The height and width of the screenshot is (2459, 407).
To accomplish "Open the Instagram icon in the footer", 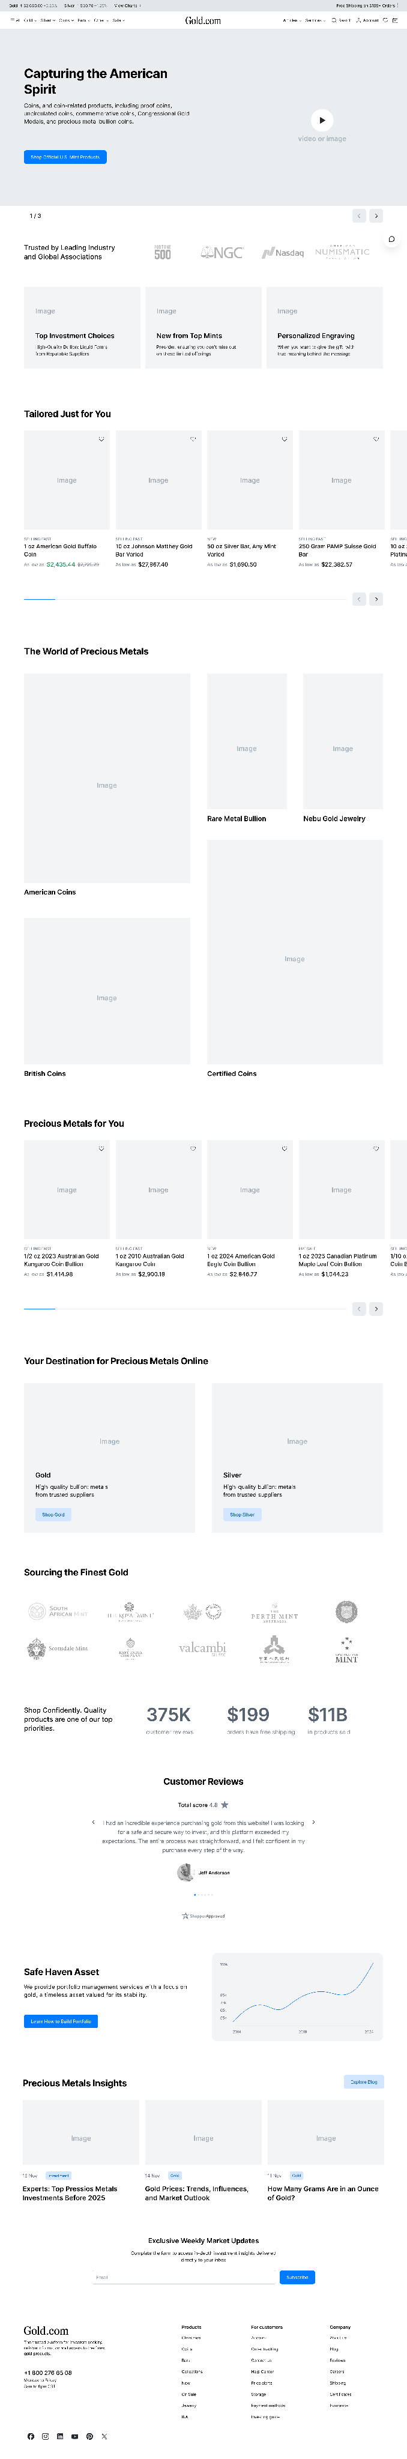I will 45,2436.
